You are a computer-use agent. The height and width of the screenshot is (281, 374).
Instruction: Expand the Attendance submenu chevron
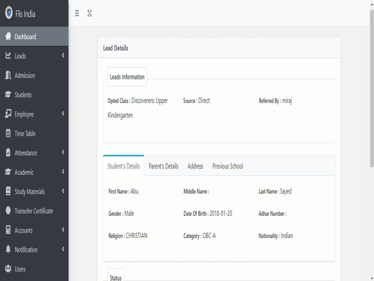pos(63,152)
